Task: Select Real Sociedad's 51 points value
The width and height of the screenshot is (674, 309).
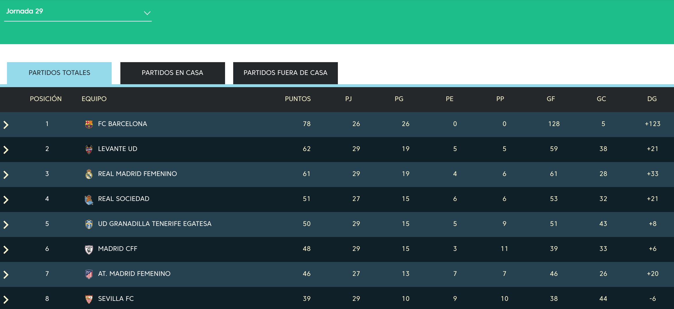Action: (x=307, y=199)
